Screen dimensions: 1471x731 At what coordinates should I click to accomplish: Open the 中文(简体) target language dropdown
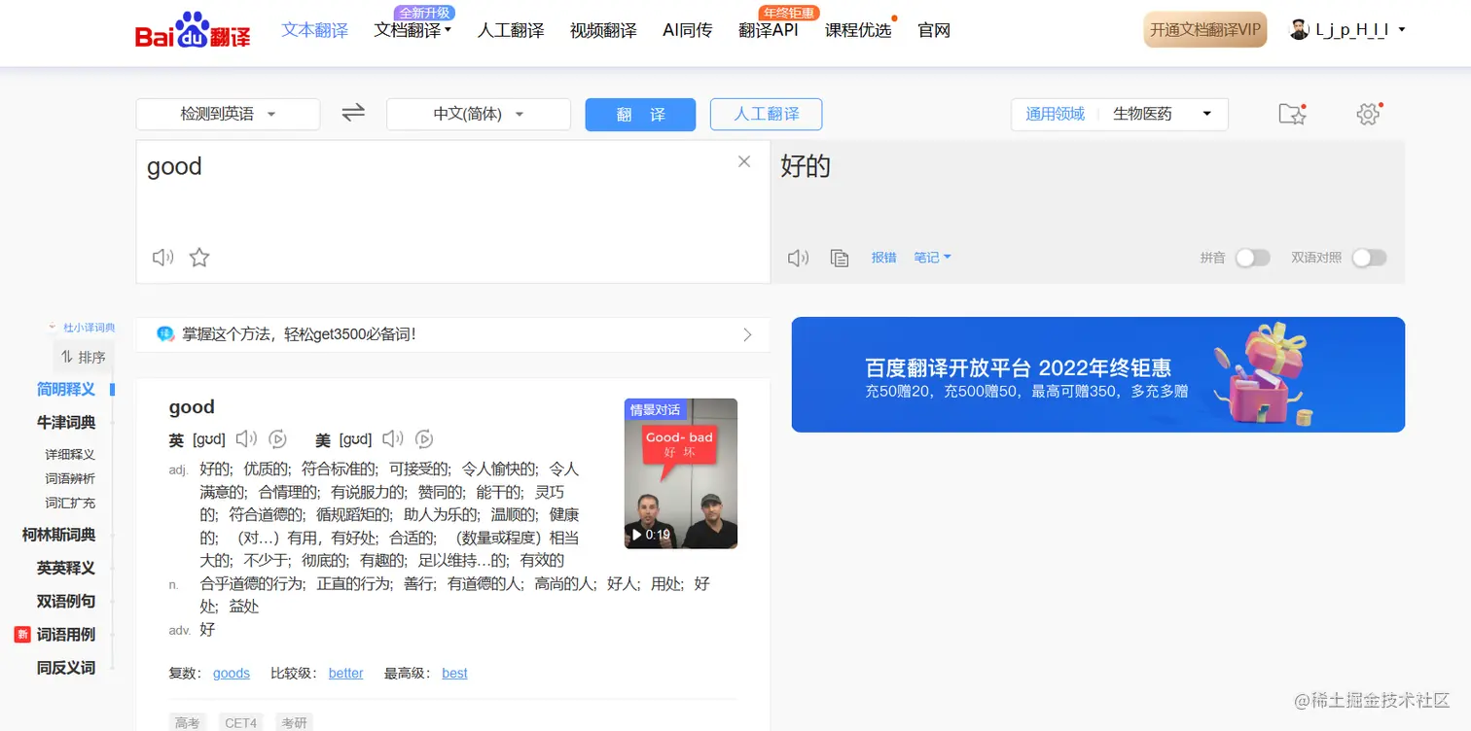tap(479, 114)
